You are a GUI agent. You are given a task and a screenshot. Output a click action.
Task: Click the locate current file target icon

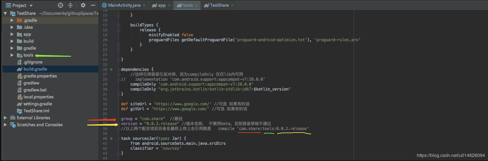(x=60, y=5)
